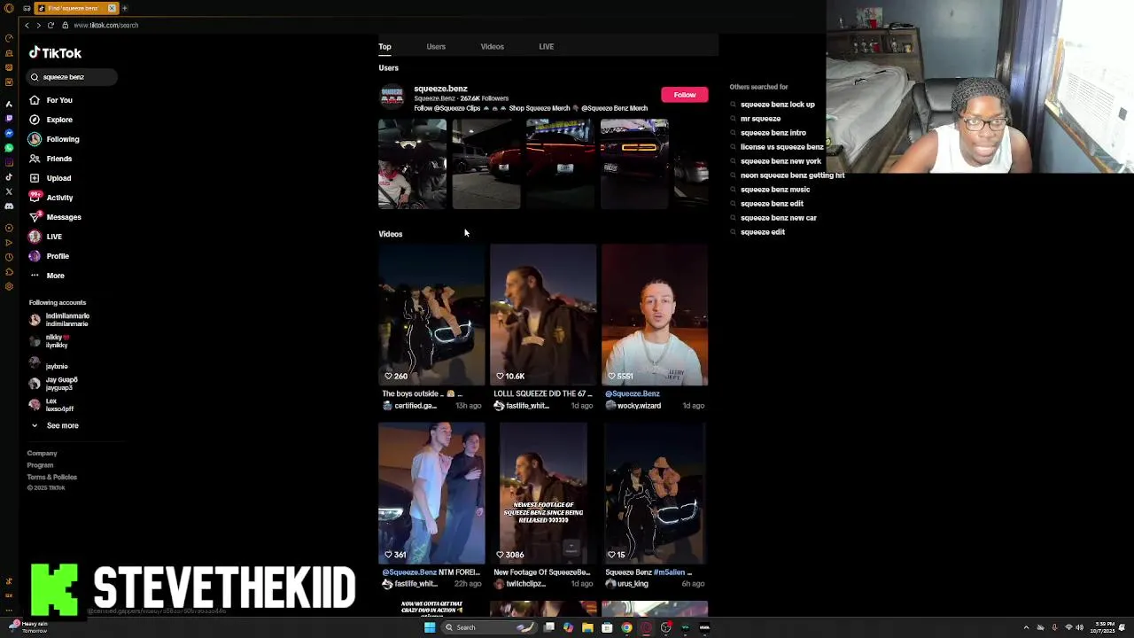The height and width of the screenshot is (638, 1134).
Task: Open the Friends page
Action: pyautogui.click(x=50, y=159)
